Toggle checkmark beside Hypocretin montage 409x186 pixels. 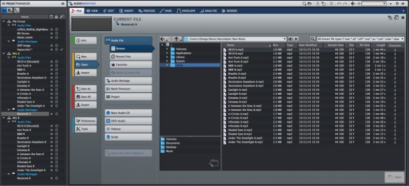click(61, 49)
